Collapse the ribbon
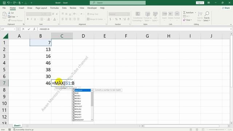The width and height of the screenshot is (233, 131). click(231, 24)
